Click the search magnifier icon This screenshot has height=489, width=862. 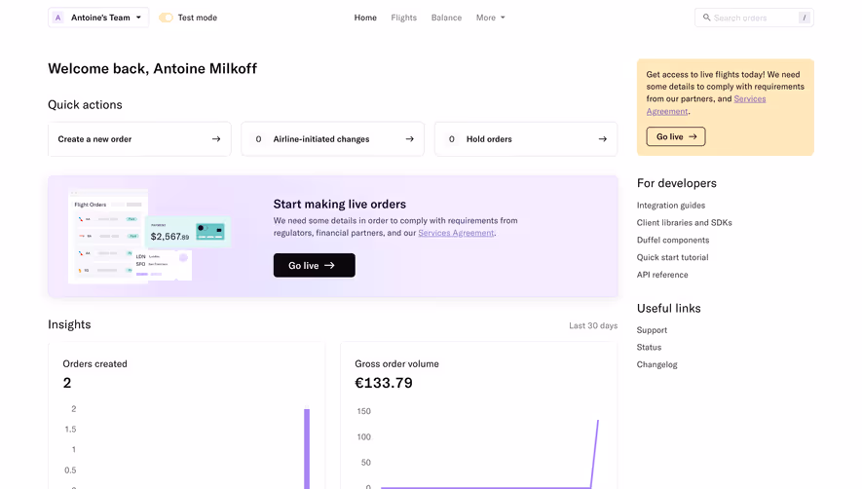(706, 18)
